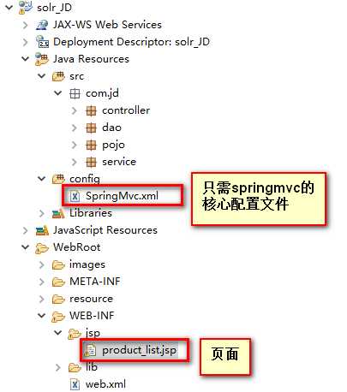The height and width of the screenshot is (392, 347).
Task: Expand the lib folder under WEB-INF
Action: tap(58, 367)
